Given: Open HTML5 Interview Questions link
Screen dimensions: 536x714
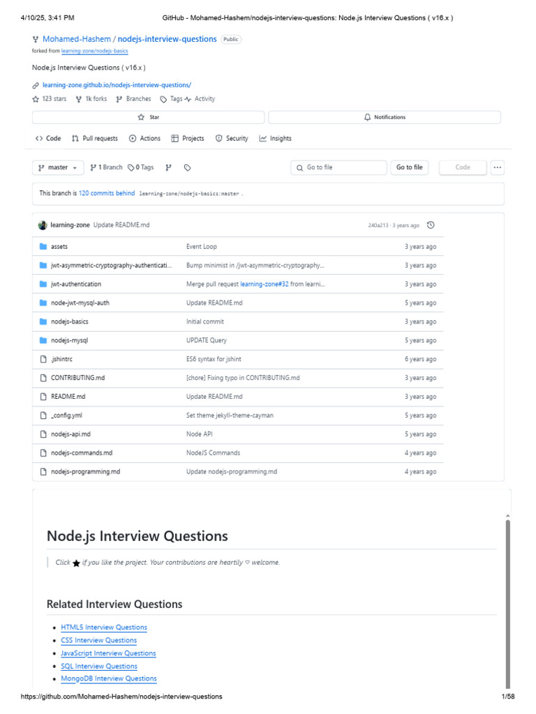Looking at the screenshot, I should [104, 628].
